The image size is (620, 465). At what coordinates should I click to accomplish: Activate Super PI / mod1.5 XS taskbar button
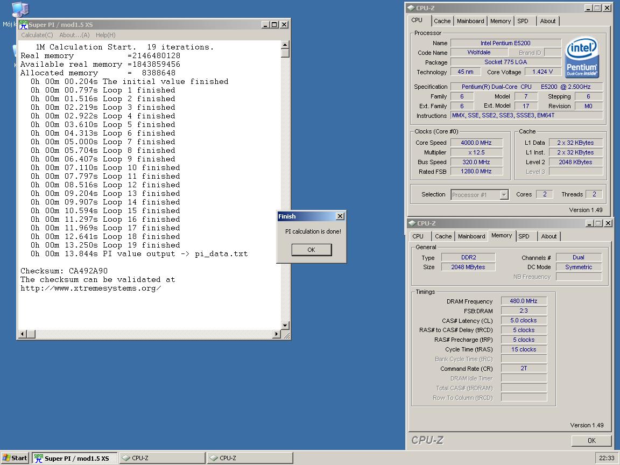pos(75,458)
